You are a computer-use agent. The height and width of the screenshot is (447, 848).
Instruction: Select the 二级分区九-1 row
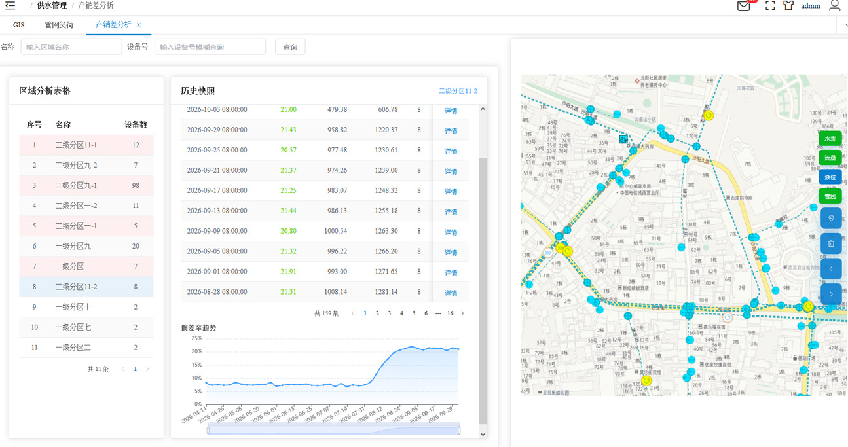[x=86, y=186]
